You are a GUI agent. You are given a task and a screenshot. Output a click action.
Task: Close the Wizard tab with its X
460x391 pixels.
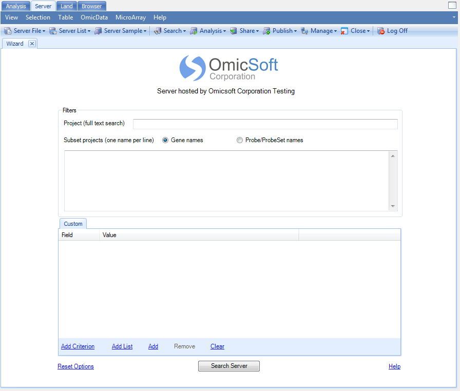tap(32, 44)
